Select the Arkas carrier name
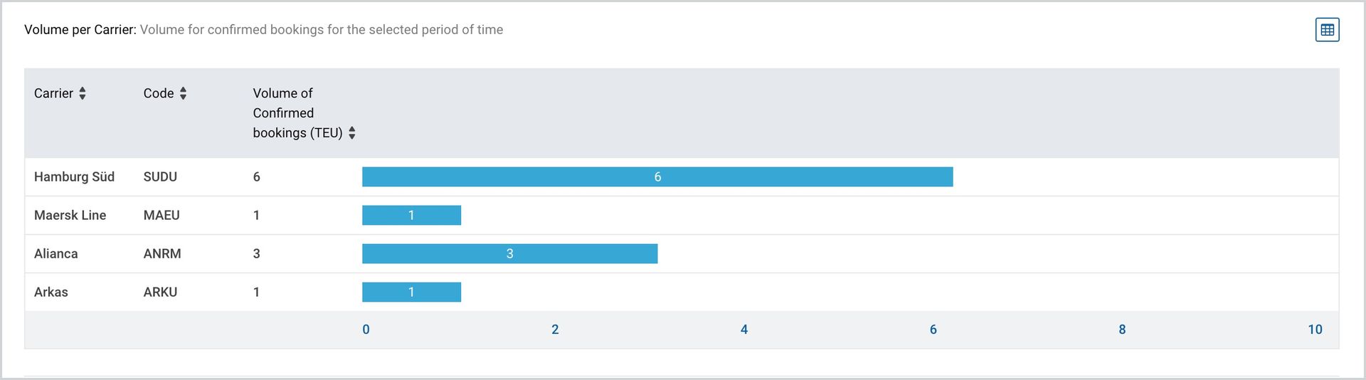This screenshot has width=1366, height=380. pyautogui.click(x=51, y=292)
